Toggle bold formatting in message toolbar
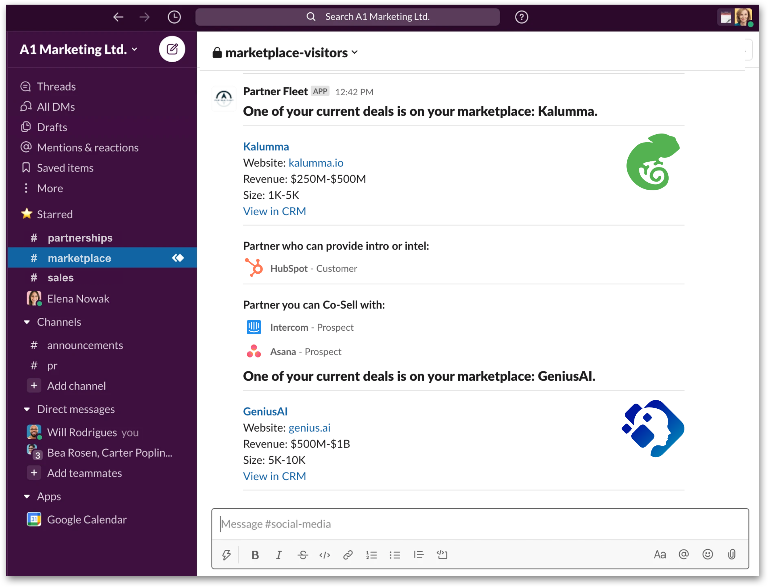Viewport: 768px width, 587px height. (x=255, y=555)
